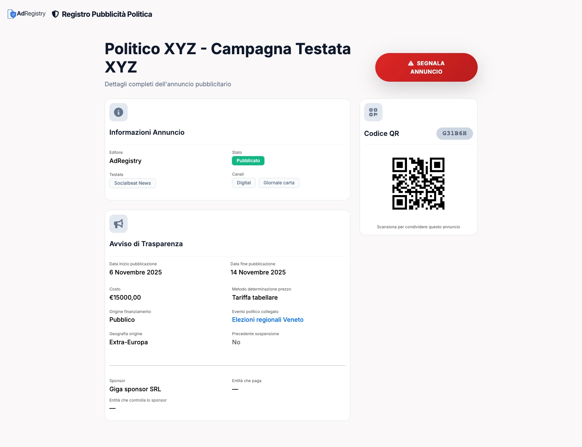Screen dimensions: 582x447
Task: Open the Avviso di Trasparenza section header
Action: 146,244
